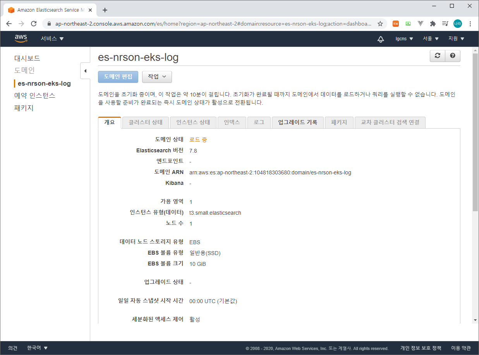Viewport: 479px width, 355px height.
Task: Close the Amazon Elasticsearch Service tab
Action: point(90,10)
